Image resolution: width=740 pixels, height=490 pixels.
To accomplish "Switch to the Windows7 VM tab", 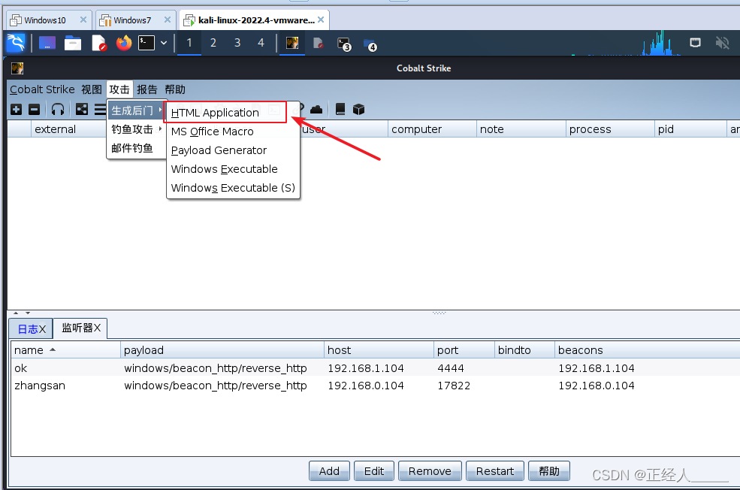I will click(132, 20).
